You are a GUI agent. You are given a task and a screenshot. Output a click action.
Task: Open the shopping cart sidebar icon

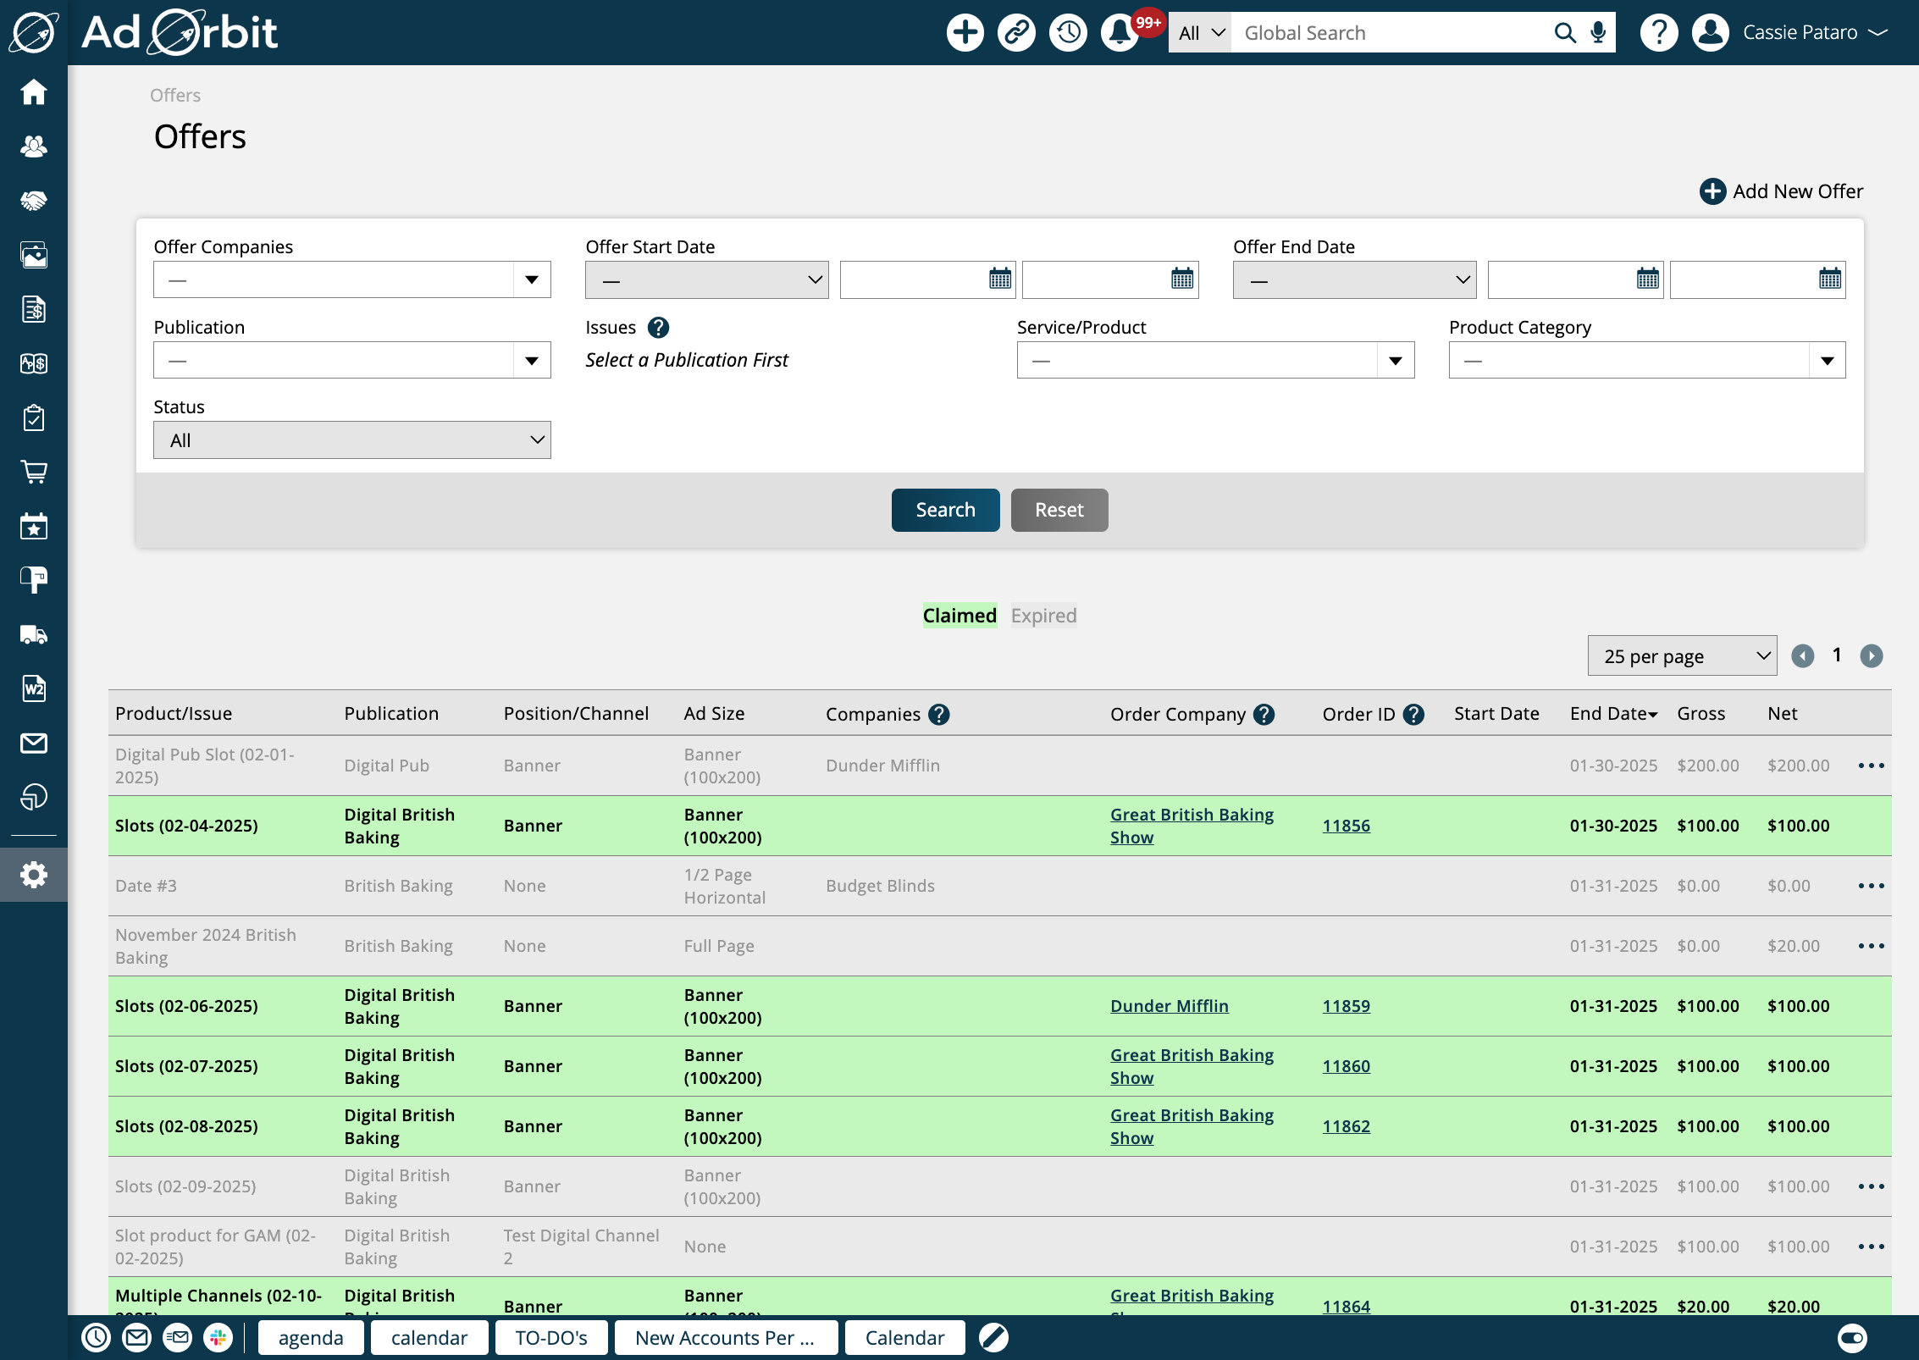pos(34,472)
